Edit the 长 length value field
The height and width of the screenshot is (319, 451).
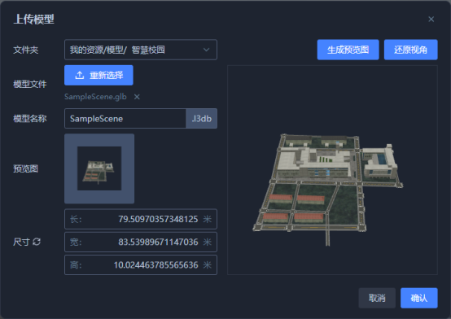tap(141, 219)
